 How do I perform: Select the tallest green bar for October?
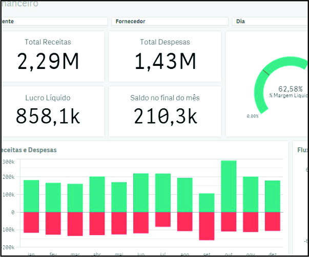[x=229, y=186]
